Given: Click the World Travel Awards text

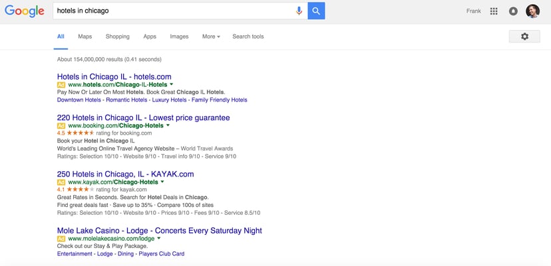Looking at the screenshot, I should [x=207, y=149].
